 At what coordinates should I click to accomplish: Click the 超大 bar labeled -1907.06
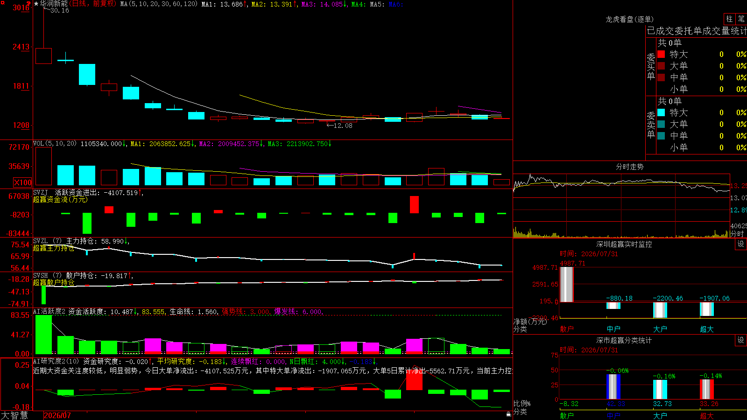click(x=706, y=309)
